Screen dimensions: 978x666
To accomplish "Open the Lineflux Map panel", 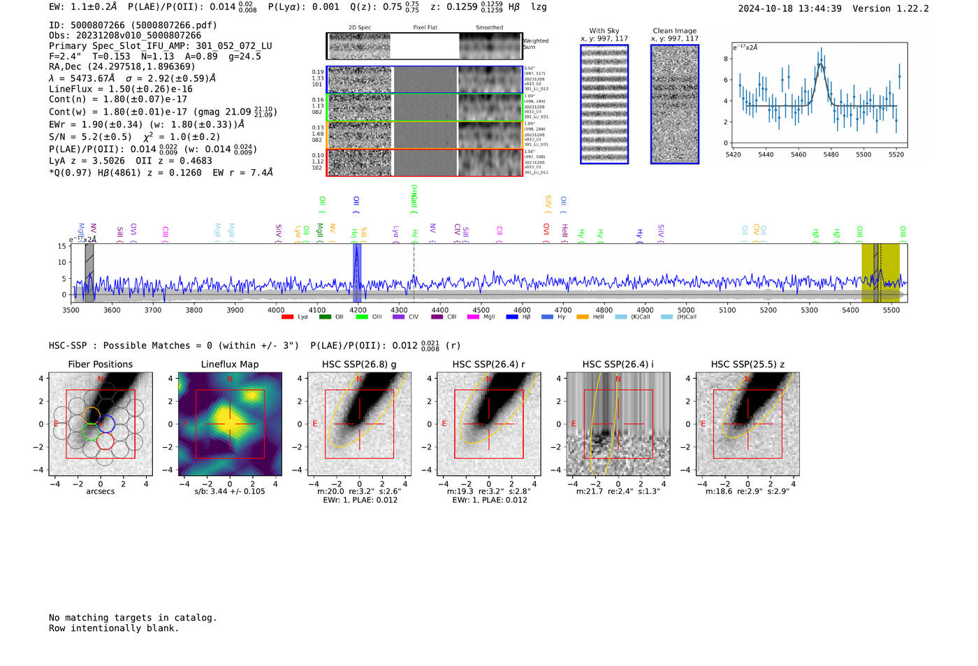I will pyautogui.click(x=230, y=424).
